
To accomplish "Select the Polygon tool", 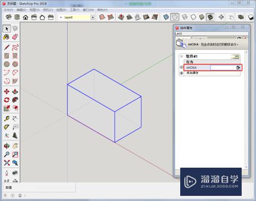I will [15, 64].
